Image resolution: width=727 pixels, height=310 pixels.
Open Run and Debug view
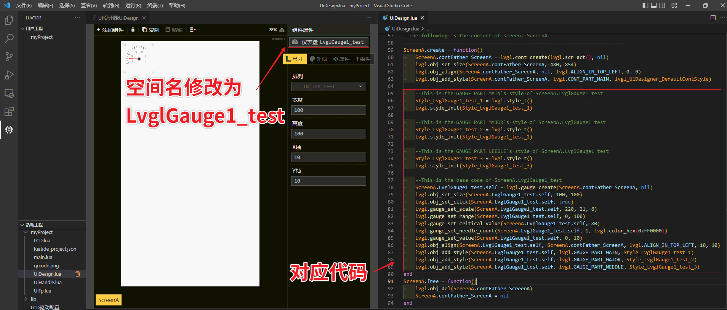click(x=9, y=75)
